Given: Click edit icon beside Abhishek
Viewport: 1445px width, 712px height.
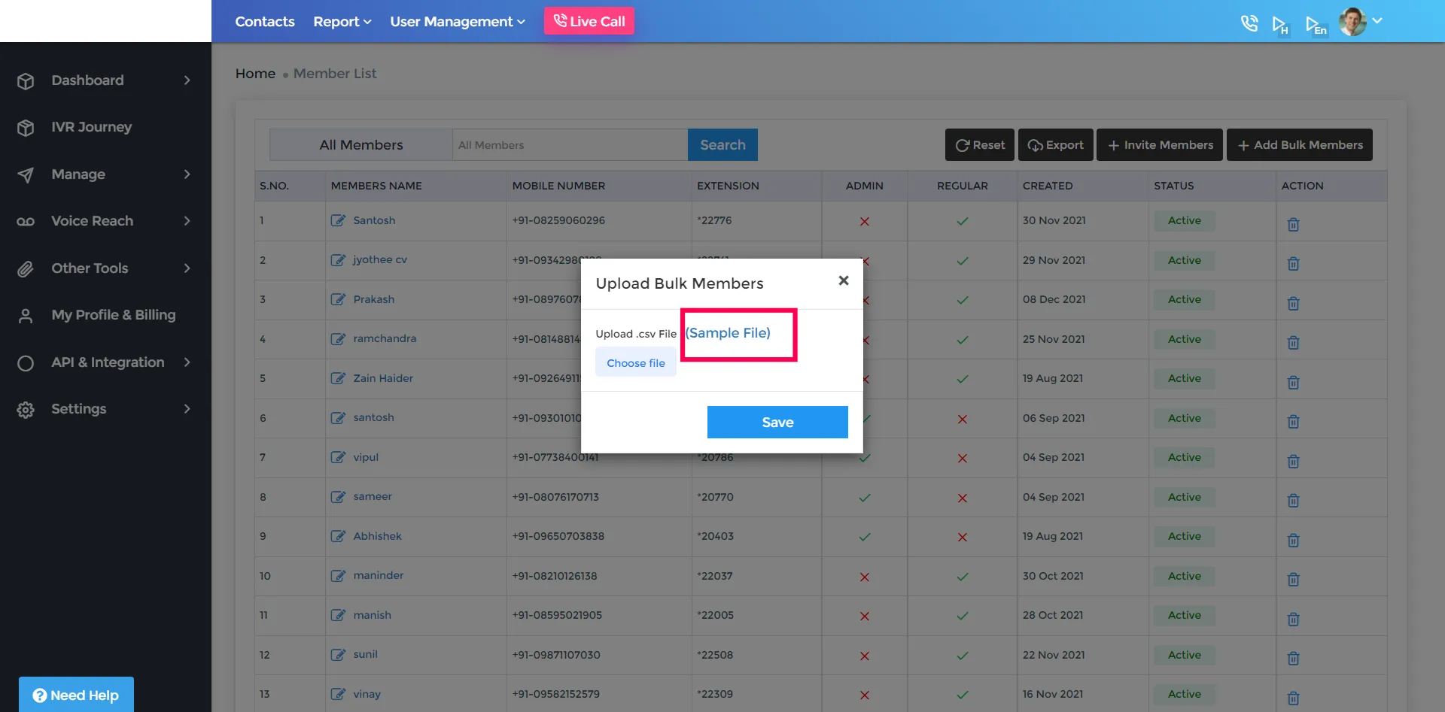Looking at the screenshot, I should pos(338,536).
